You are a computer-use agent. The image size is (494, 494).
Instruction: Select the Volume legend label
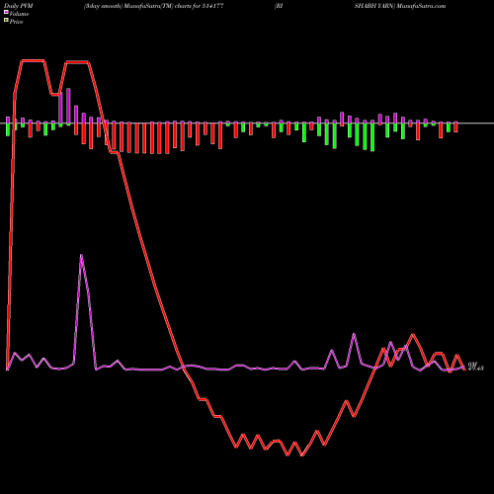pos(19,14)
